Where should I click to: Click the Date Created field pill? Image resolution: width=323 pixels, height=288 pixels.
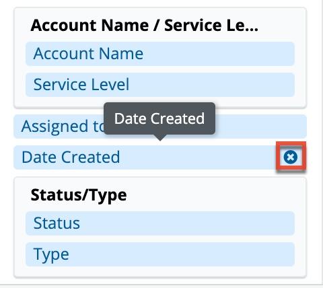[x=160, y=157]
